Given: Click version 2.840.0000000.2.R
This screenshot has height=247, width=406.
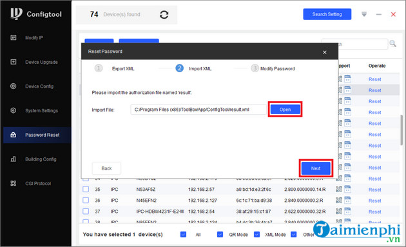Looking at the screenshot, I should [x=304, y=201].
